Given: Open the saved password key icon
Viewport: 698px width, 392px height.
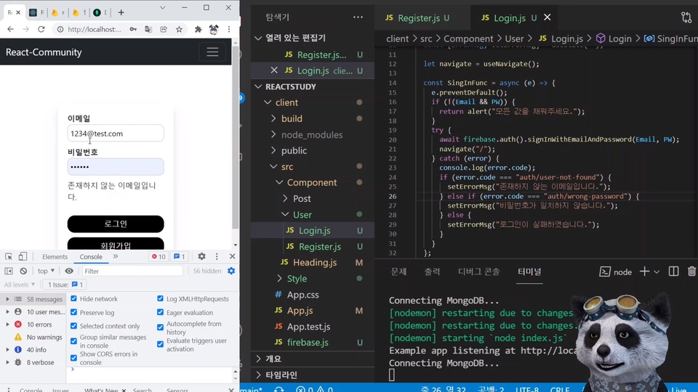Looking at the screenshot, I should pyautogui.click(x=133, y=29).
